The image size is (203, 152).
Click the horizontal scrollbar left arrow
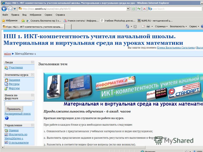3,147
